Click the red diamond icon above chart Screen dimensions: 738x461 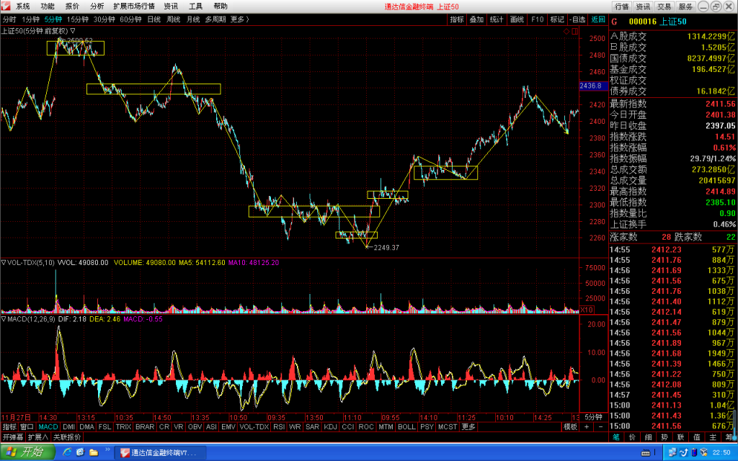(566, 32)
